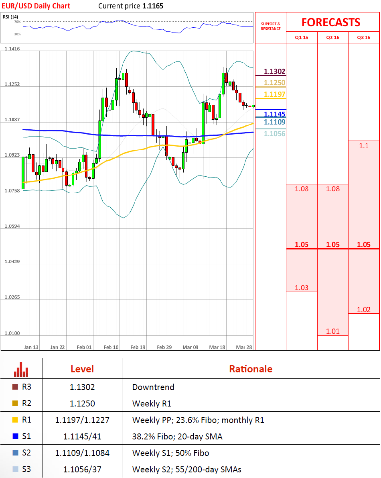The height and width of the screenshot is (478, 381).
Task: Click the 1.1 forecast high in Q3 column
Action: coord(364,146)
